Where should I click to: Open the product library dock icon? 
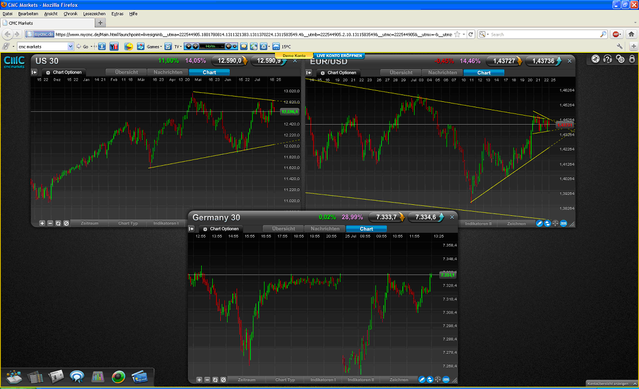(x=14, y=377)
